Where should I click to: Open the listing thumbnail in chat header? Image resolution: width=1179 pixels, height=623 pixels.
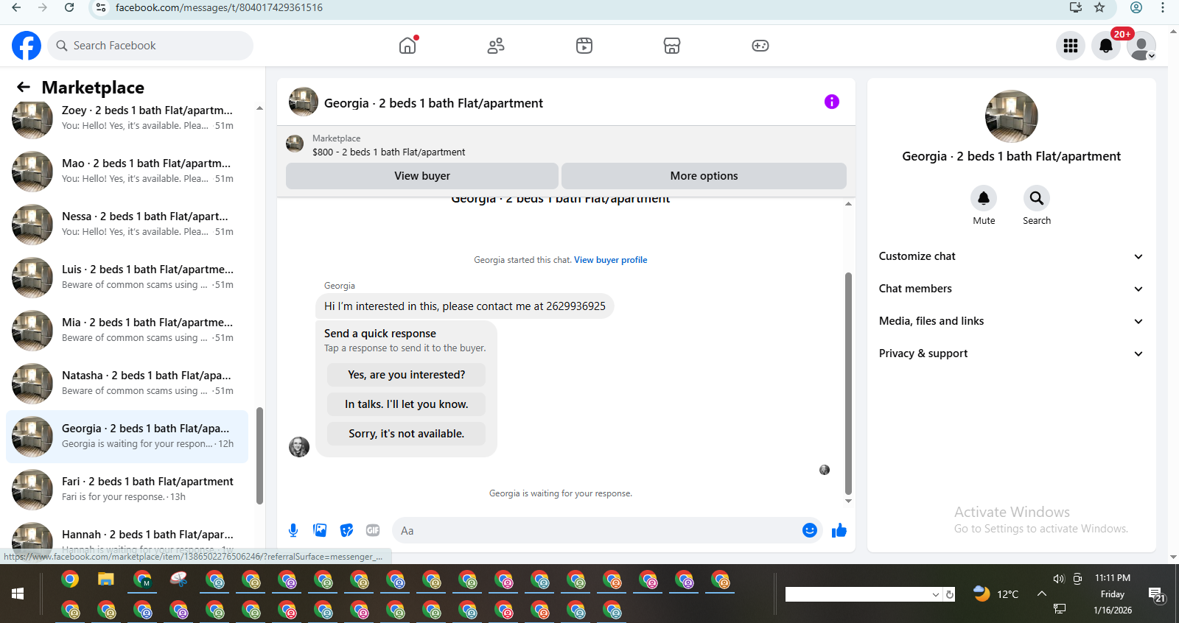tap(304, 102)
